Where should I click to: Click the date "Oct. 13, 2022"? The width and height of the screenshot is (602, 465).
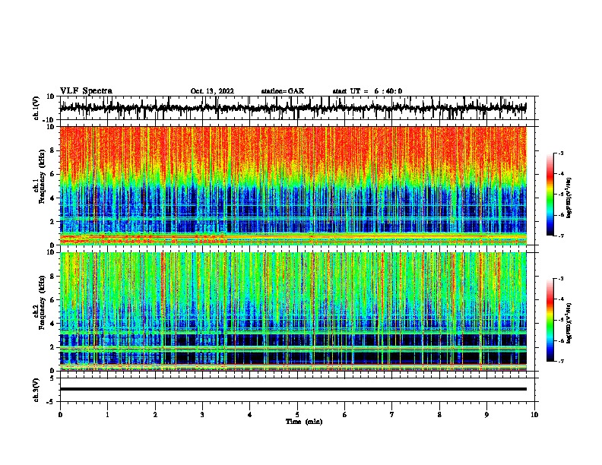pyautogui.click(x=212, y=91)
